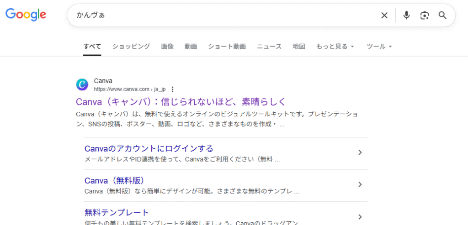This screenshot has width=468, height=225.
Task: Click the chevron next to Canva（無料版）
Action: click(360, 184)
